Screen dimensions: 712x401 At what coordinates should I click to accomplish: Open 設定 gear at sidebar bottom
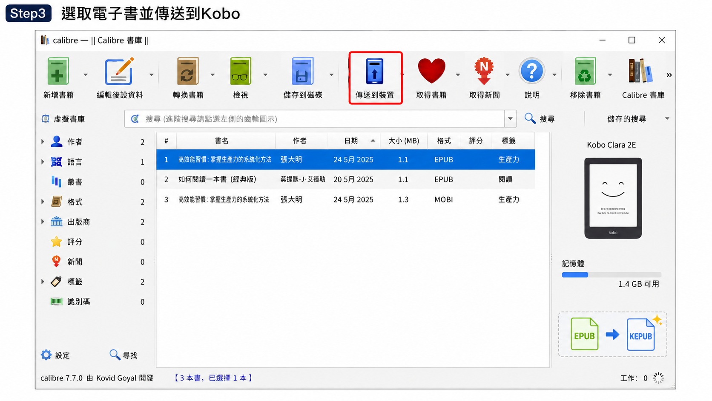55,355
